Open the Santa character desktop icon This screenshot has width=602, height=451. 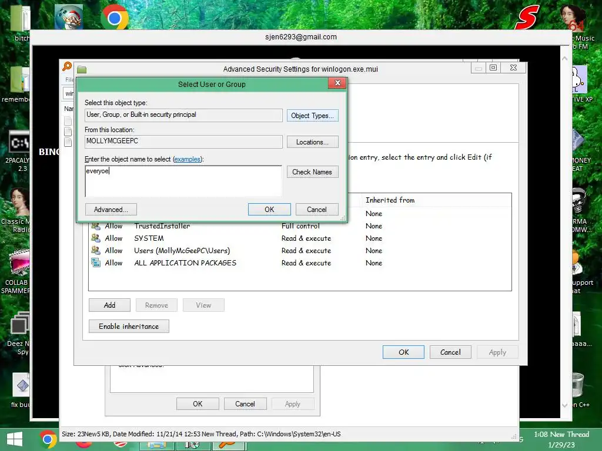[68, 17]
